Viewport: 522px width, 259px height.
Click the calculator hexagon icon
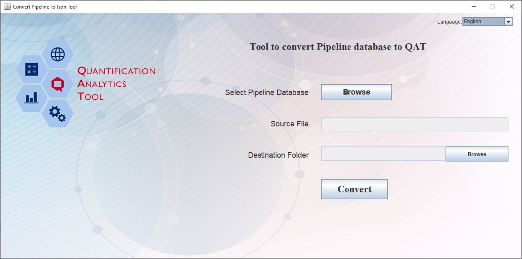(x=32, y=69)
